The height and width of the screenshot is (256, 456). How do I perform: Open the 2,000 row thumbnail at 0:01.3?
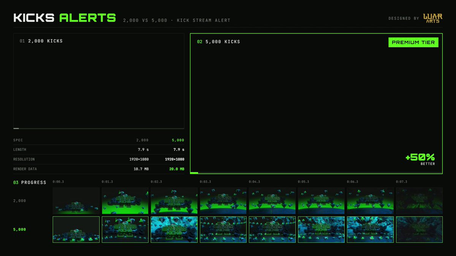[x=125, y=201]
